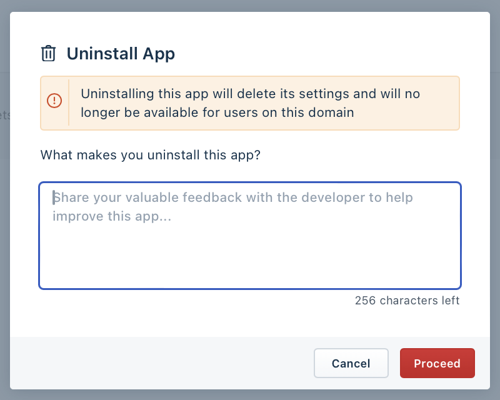The width and height of the screenshot is (500, 400).
Task: Click the "256 characters left" counter
Action: 407,301
